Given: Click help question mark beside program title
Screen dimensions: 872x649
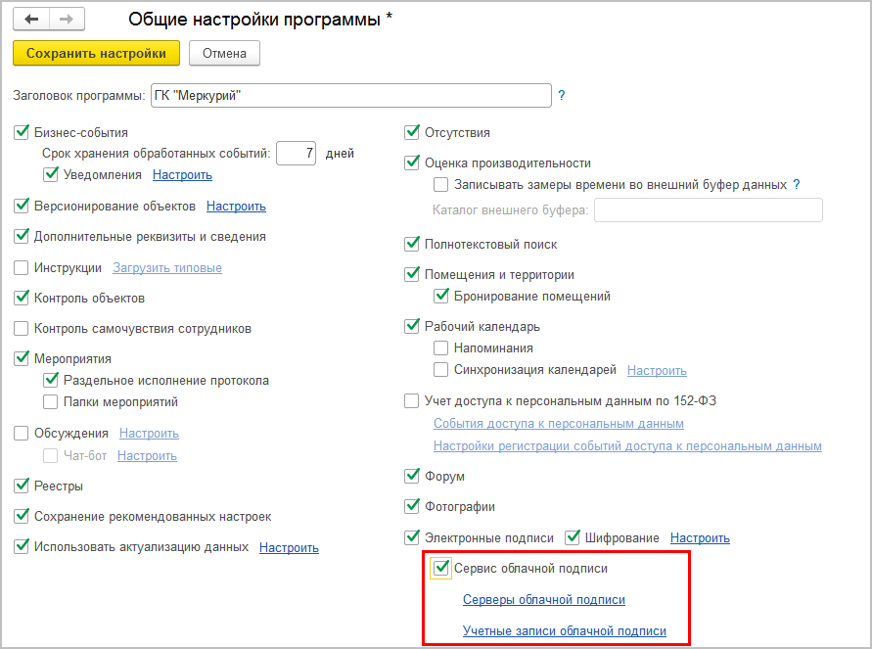Looking at the screenshot, I should tap(562, 96).
